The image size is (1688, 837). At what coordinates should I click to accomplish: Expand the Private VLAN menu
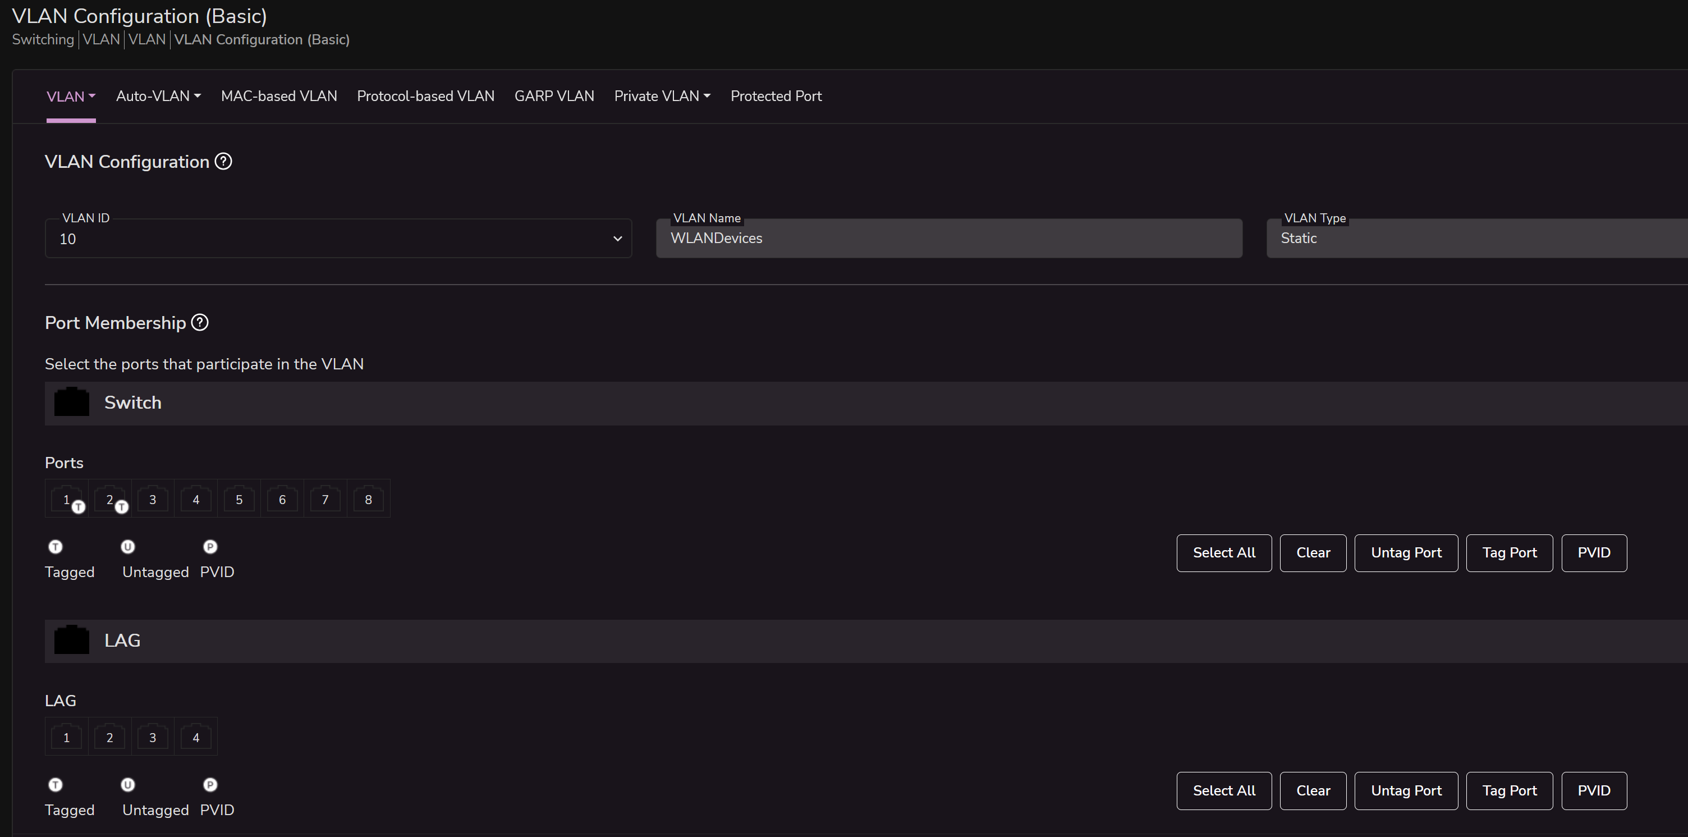tap(662, 97)
